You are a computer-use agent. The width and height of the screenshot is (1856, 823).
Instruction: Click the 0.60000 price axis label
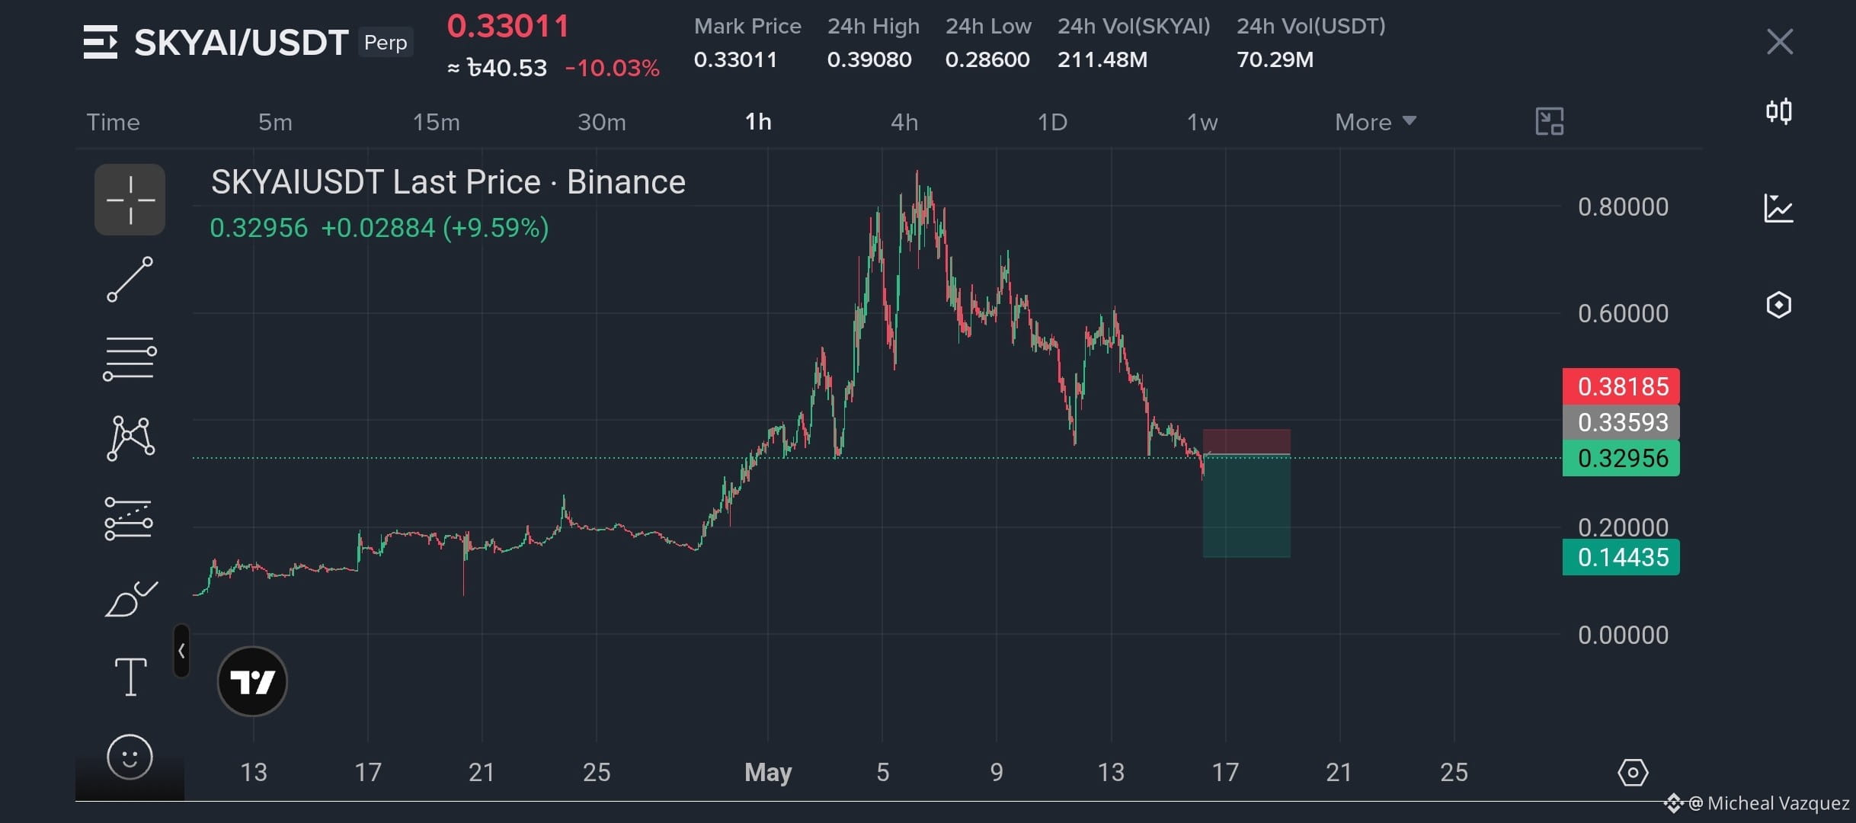1623,313
